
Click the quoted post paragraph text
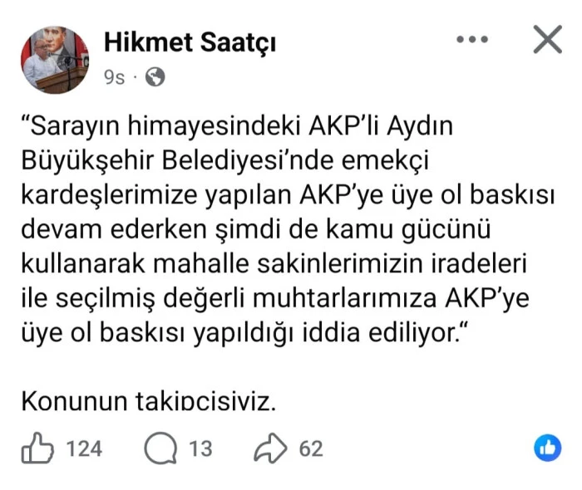[x=288, y=230]
